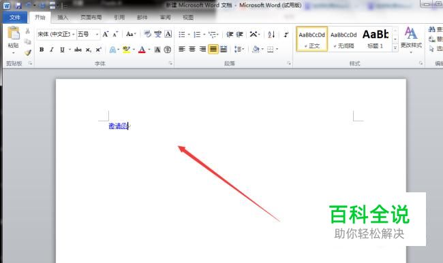Switch to the 插入 (Insert) tab
Screen dimensions: 443x263
(63, 18)
